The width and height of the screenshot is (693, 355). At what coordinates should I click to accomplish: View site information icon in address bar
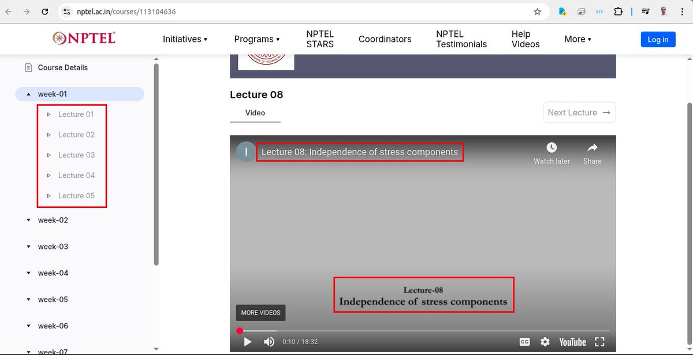tap(67, 12)
